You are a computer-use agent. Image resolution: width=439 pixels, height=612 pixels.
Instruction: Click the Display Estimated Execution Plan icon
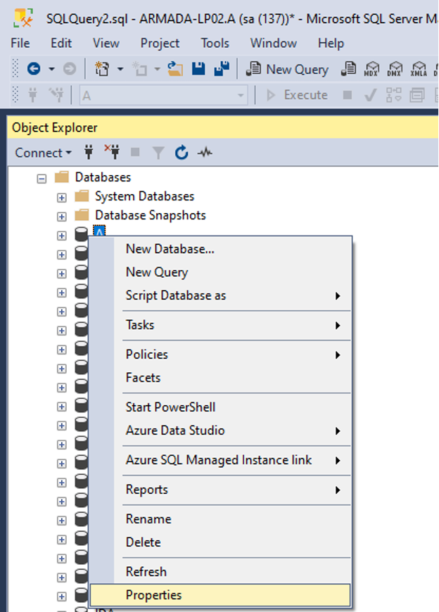pyautogui.click(x=394, y=95)
